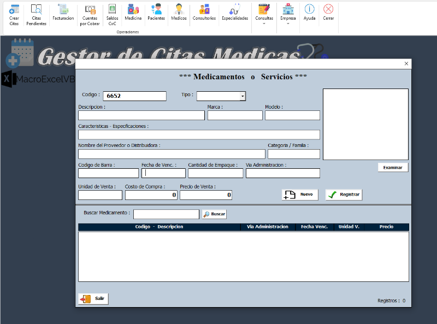Open Crear Citas from the ribbon
437x324 pixels.
coord(14,15)
